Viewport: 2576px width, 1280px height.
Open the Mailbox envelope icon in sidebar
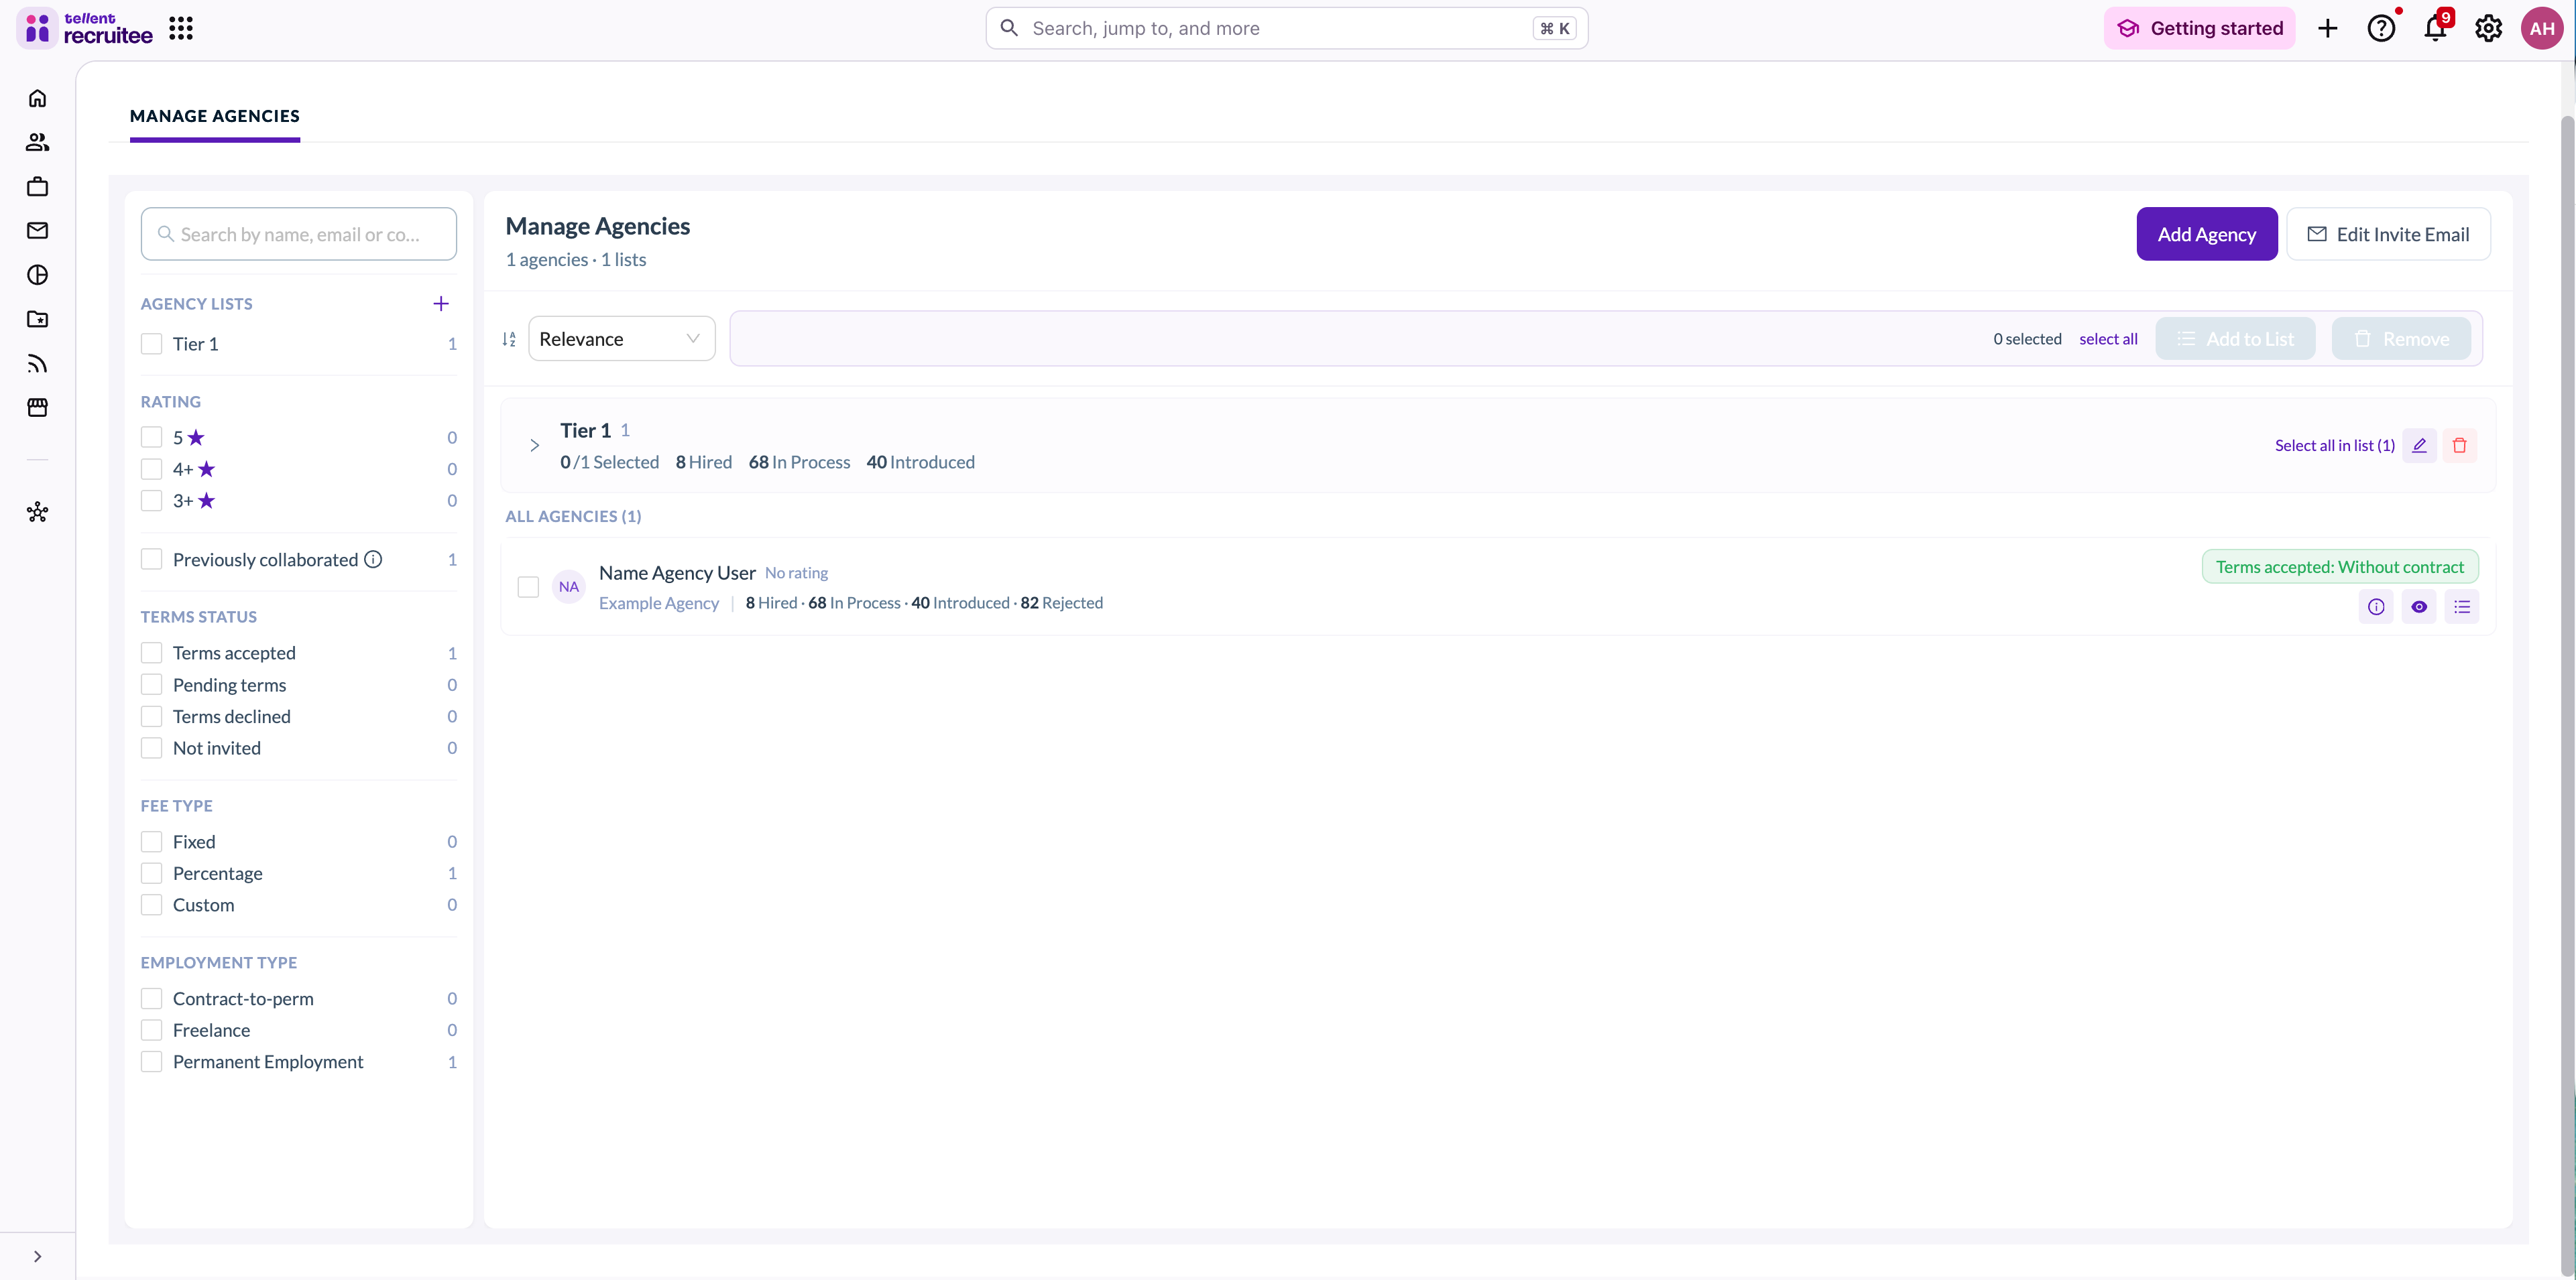[x=37, y=231]
